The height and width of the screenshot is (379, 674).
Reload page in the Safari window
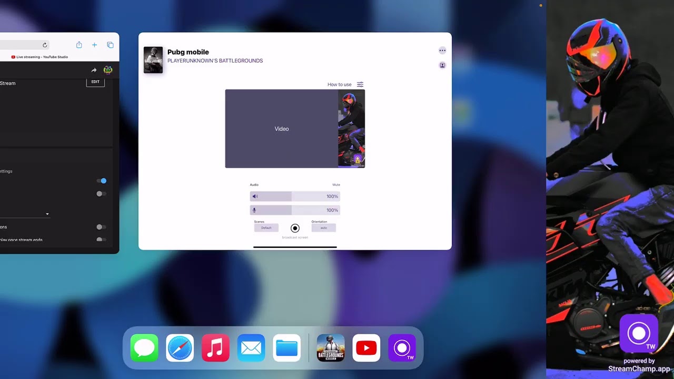click(45, 45)
